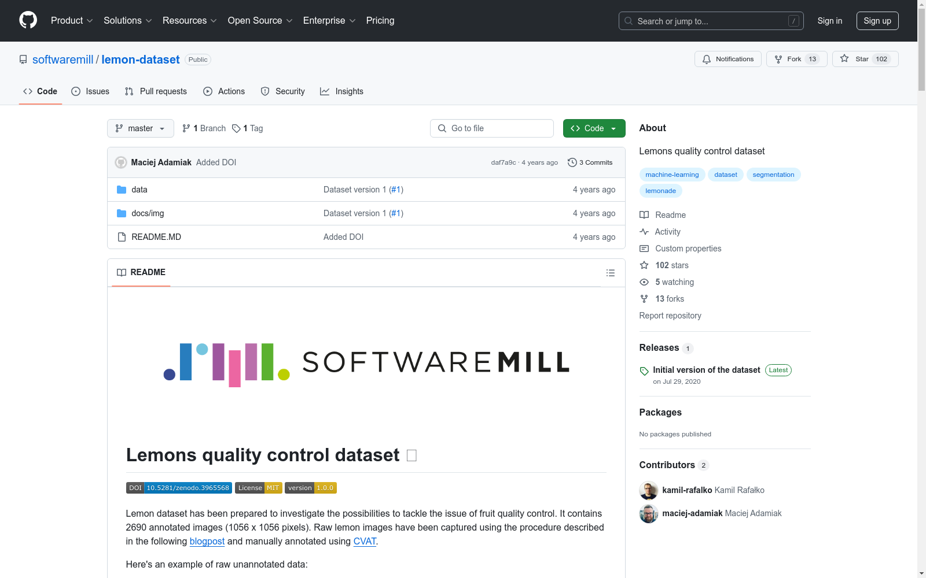Screen dimensions: 926x578
Task: Click the DOI zenodo badge
Action: coord(179,488)
